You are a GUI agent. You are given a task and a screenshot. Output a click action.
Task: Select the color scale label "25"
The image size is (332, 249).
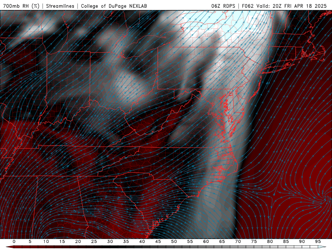point(94,242)
